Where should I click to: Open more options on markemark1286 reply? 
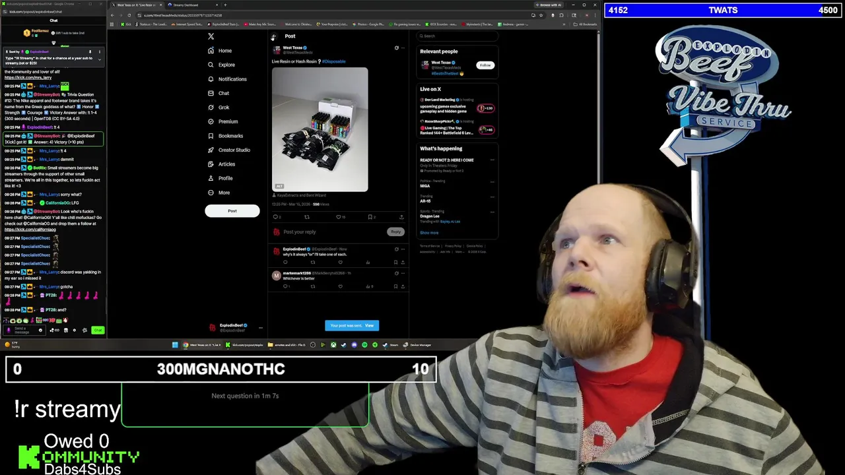pyautogui.click(x=403, y=273)
